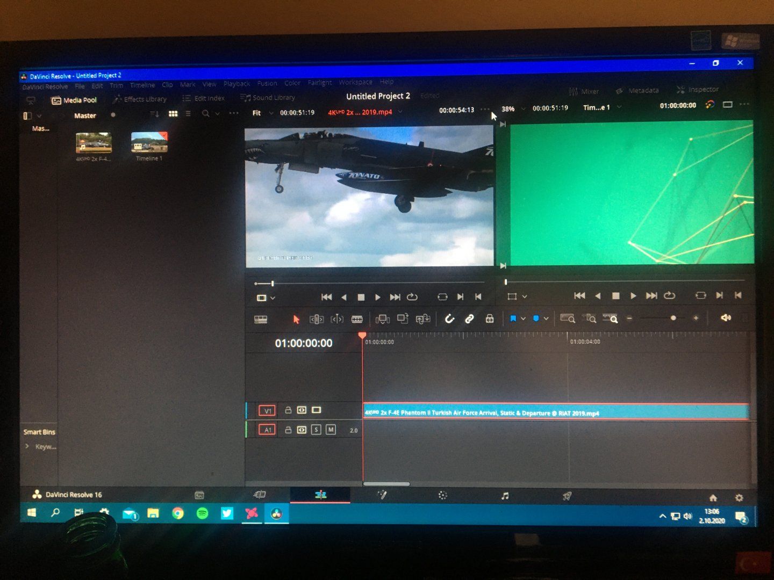The height and width of the screenshot is (580, 774).
Task: Click the Replace Clip edit icon
Action: [423, 319]
